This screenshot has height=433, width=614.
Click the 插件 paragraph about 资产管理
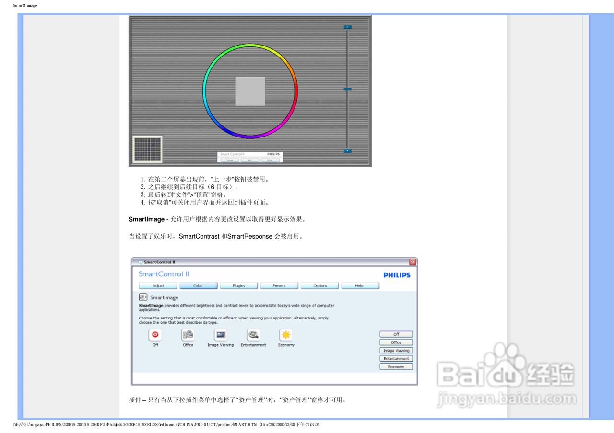coord(237,400)
